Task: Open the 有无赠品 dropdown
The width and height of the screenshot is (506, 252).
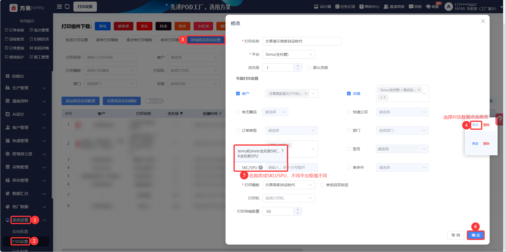Action: coord(275,112)
